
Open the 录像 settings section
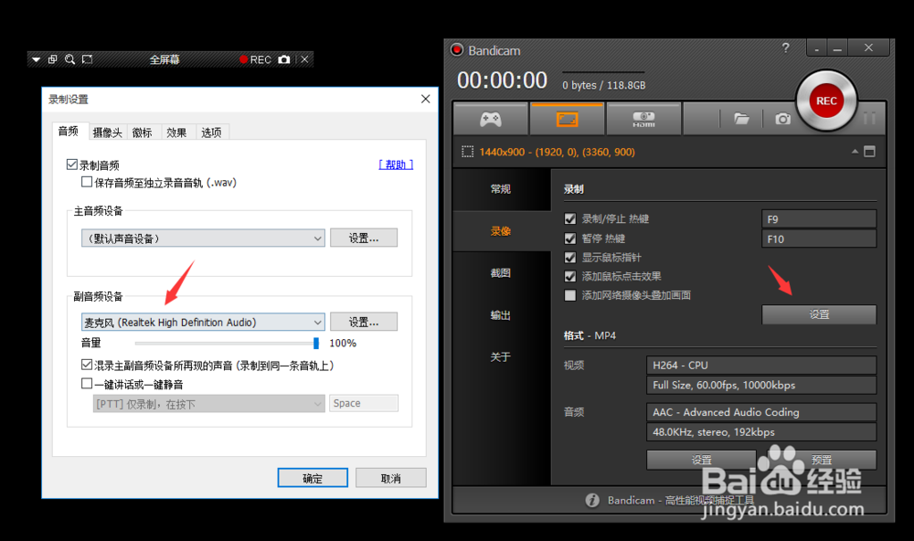click(x=501, y=231)
